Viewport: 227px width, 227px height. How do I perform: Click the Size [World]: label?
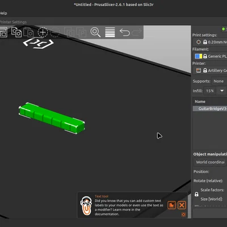click(x=212, y=199)
